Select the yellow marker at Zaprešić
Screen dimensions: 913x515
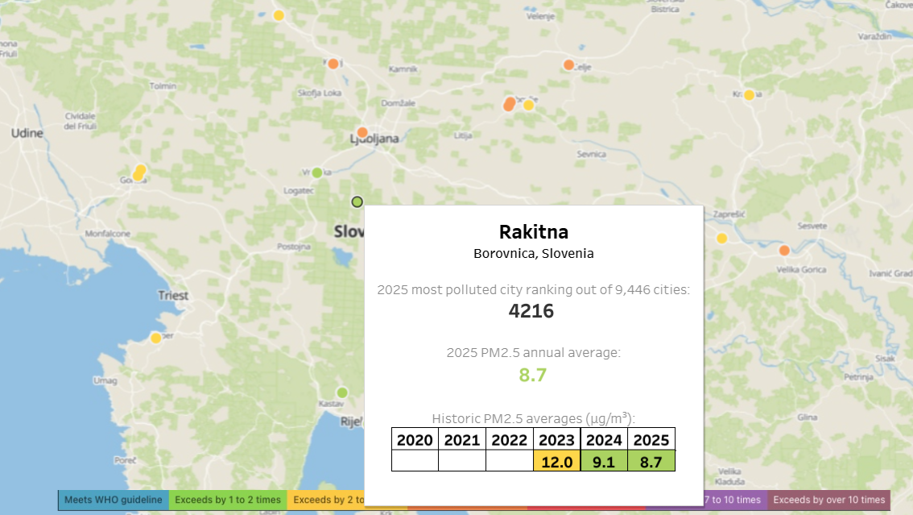(722, 238)
